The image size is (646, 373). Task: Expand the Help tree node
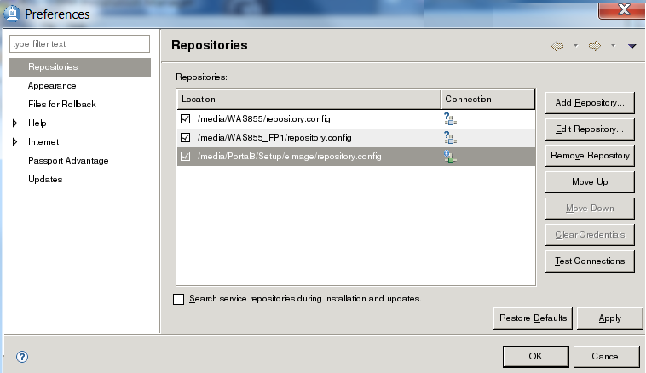pyautogui.click(x=15, y=123)
